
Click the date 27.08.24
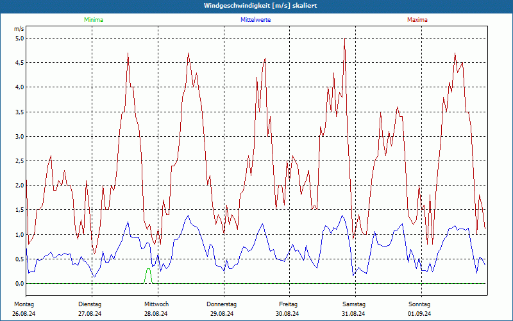[90, 314]
